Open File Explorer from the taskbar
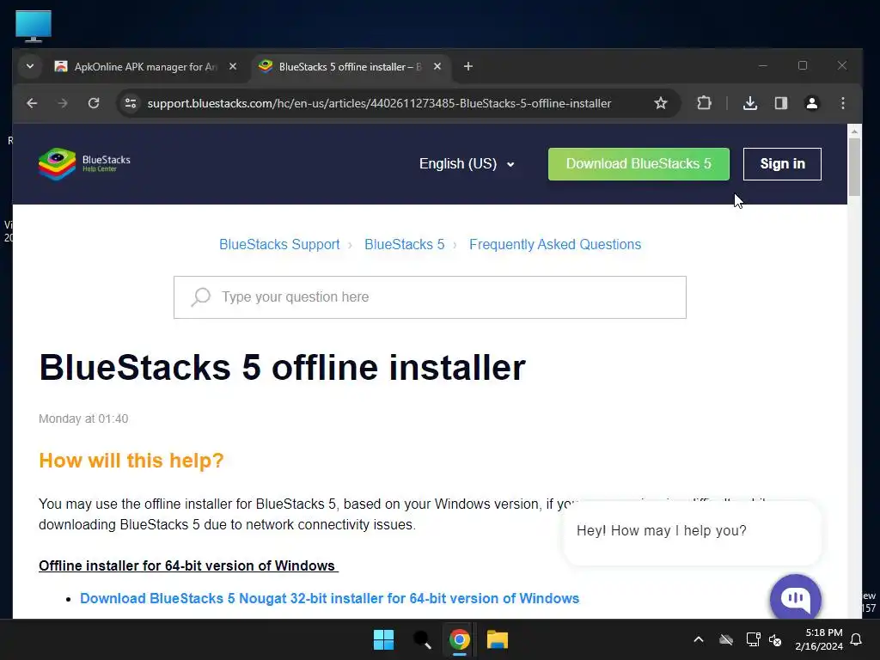Image resolution: width=880 pixels, height=660 pixels. (x=498, y=639)
